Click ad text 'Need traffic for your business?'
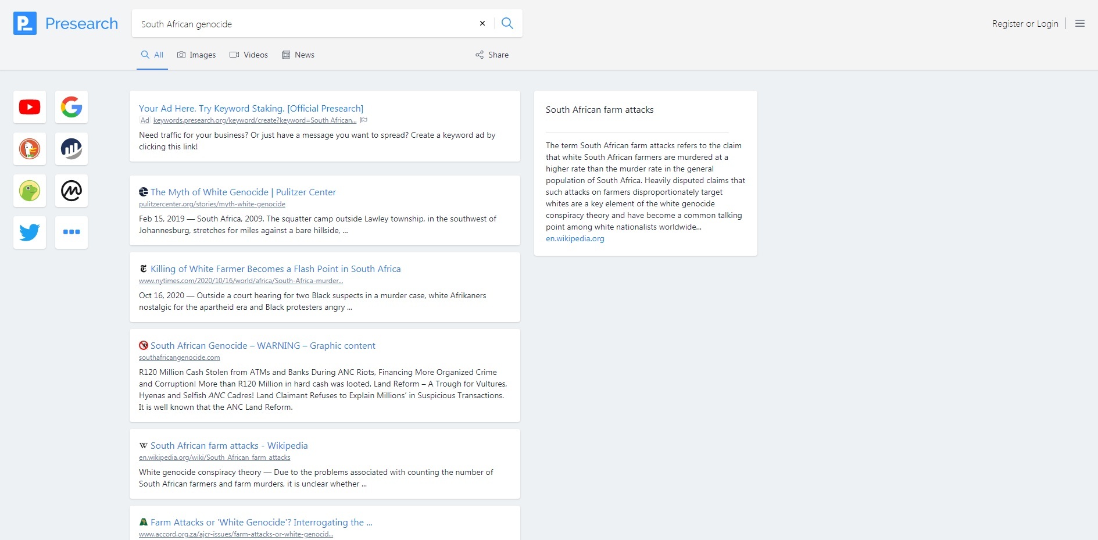 [317, 141]
